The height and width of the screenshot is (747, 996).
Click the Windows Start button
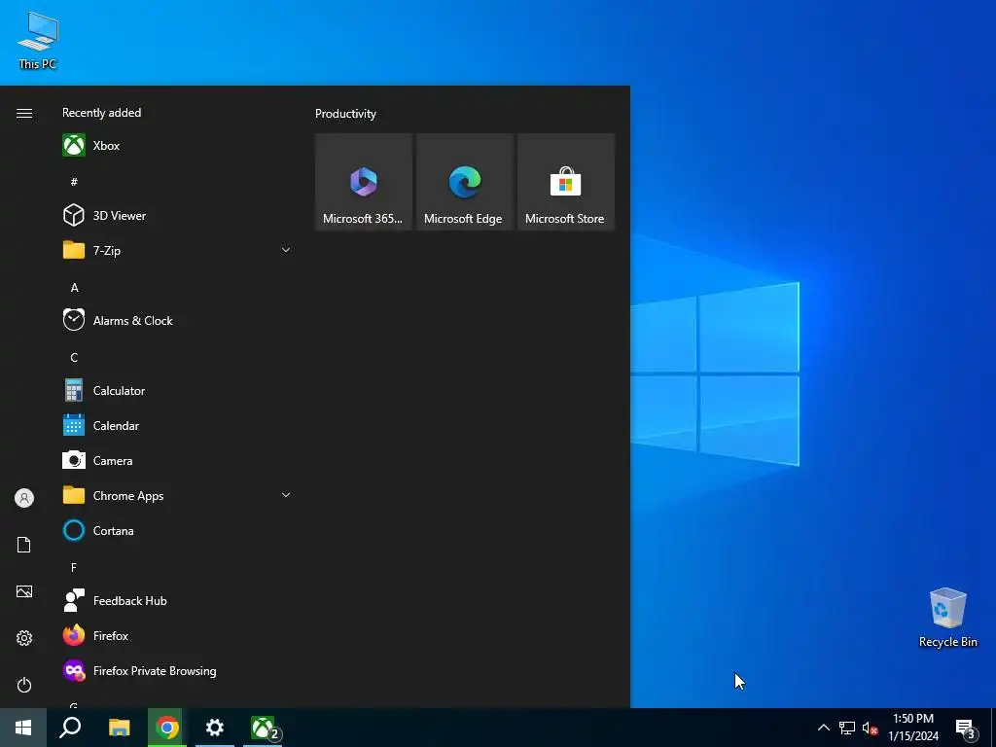[x=23, y=728]
